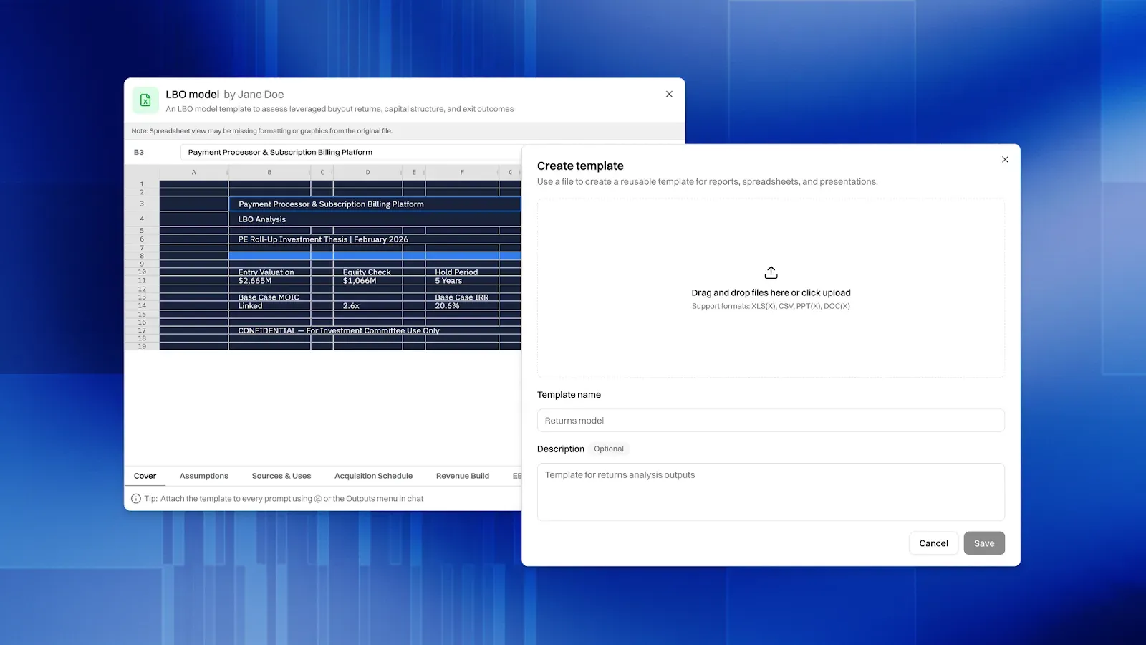Click into the Template name field
Viewport: 1146px width, 645px height.
point(771,421)
